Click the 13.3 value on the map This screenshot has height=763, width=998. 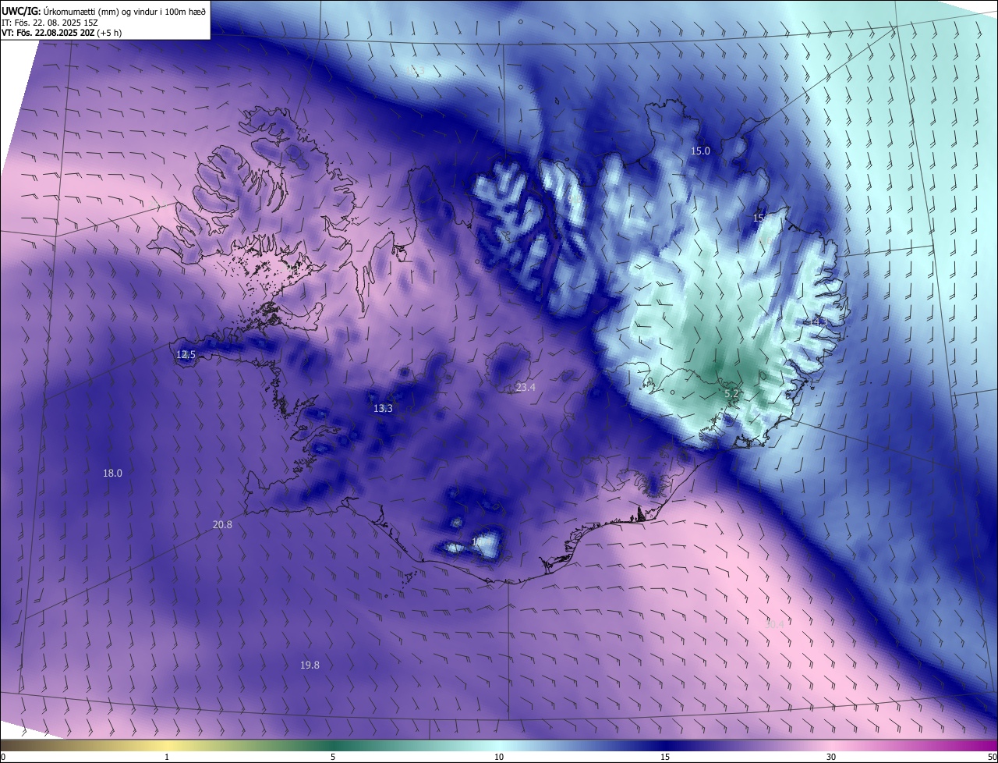(383, 409)
